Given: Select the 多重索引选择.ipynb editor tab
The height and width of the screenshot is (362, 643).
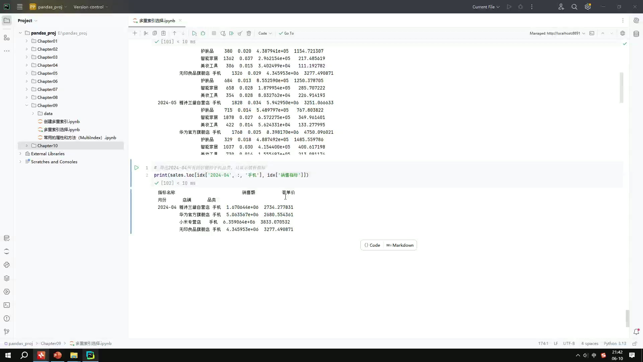Looking at the screenshot, I should click(x=157, y=20).
